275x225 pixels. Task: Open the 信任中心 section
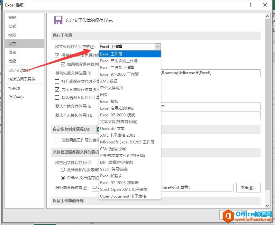point(15,97)
